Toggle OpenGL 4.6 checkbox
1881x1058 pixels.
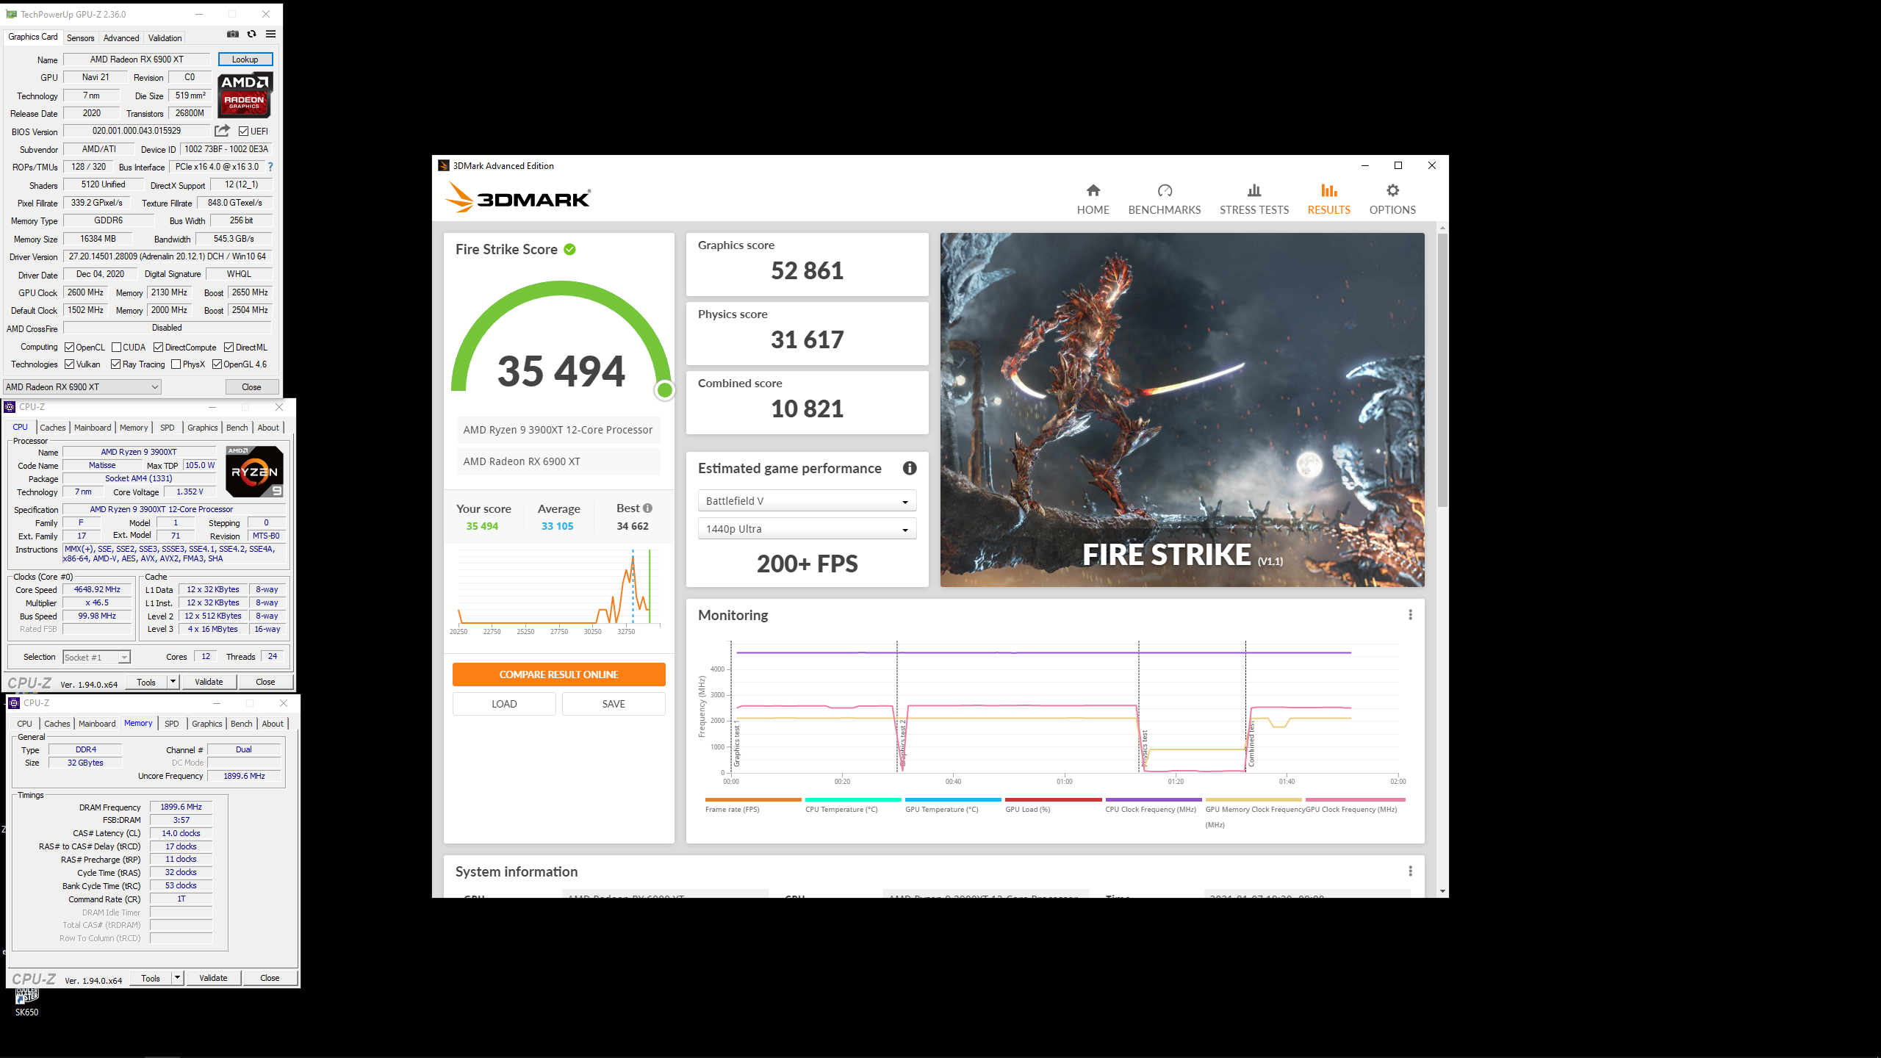(x=217, y=364)
